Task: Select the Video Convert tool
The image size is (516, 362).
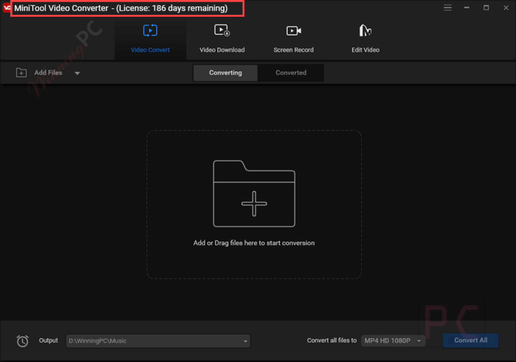Action: pyautogui.click(x=150, y=39)
